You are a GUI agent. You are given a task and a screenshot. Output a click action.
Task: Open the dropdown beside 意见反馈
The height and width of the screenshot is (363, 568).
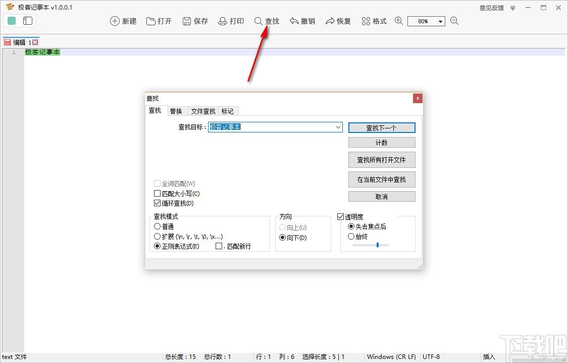[511, 8]
